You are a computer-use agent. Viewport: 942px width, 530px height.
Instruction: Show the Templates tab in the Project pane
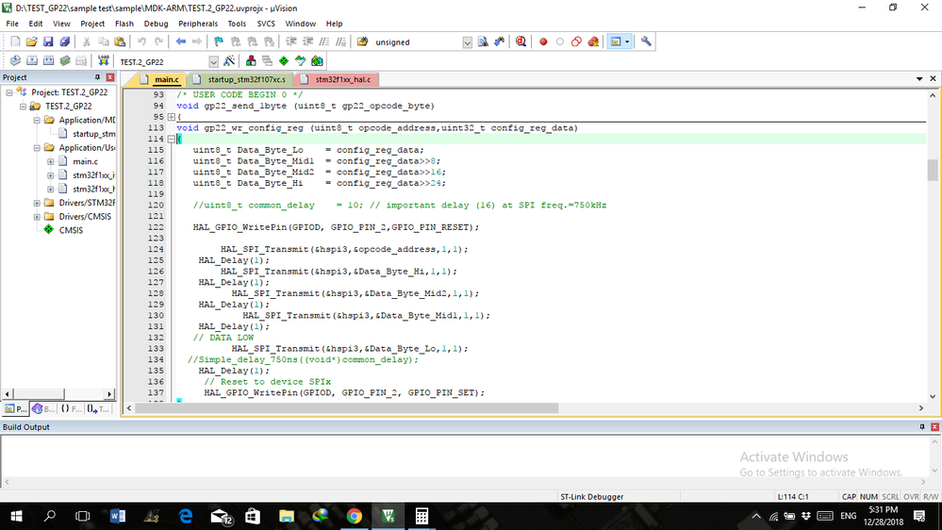tap(98, 408)
